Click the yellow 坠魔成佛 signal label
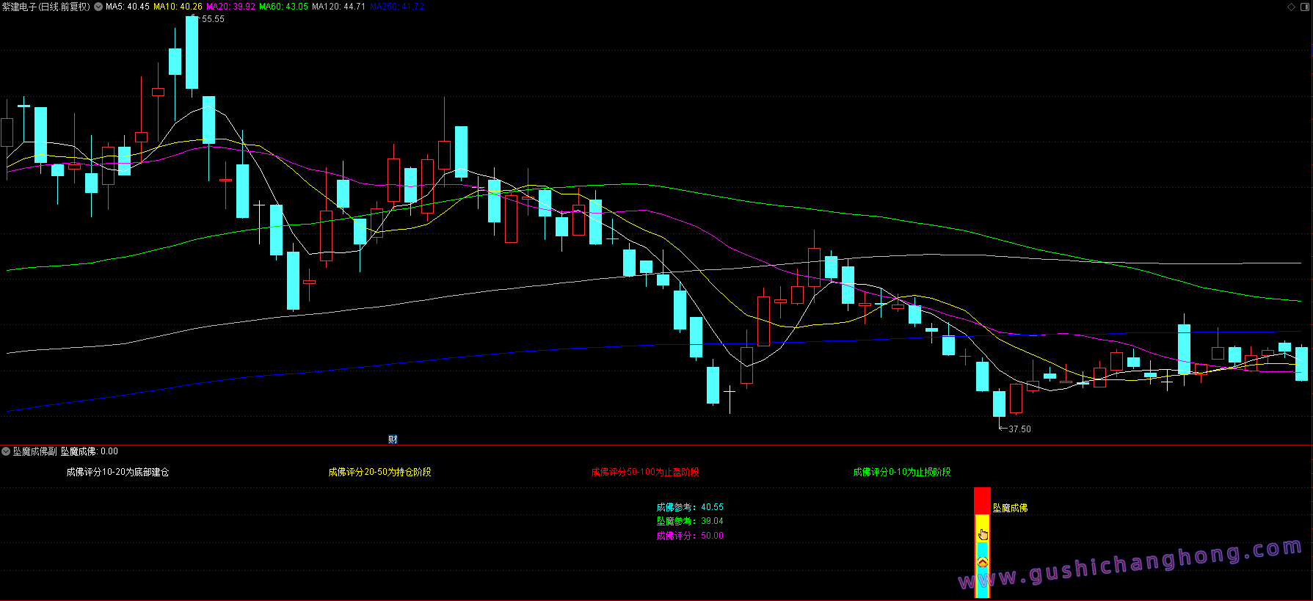 [x=1010, y=508]
